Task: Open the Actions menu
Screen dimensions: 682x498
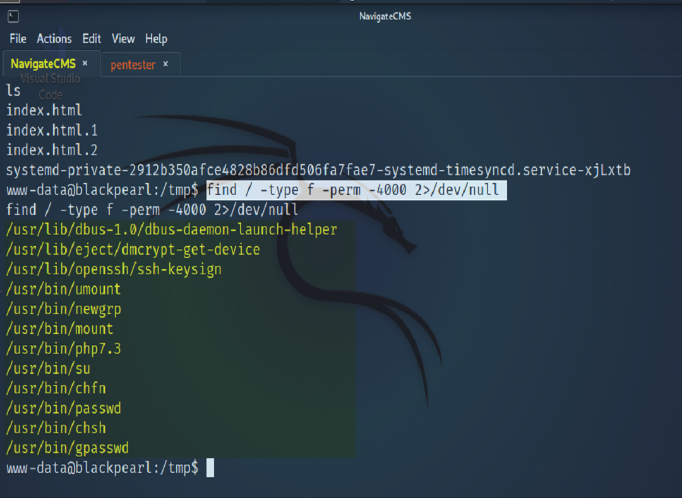Action: tap(54, 39)
